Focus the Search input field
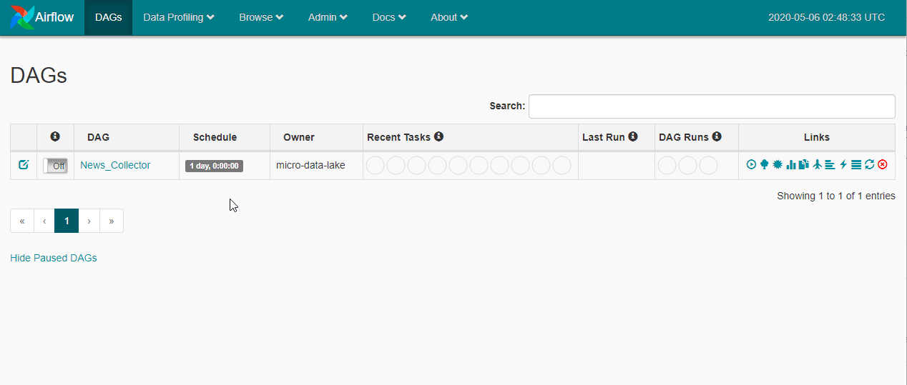907x385 pixels. (x=712, y=106)
